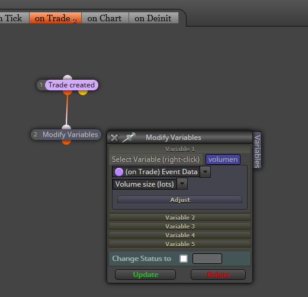The width and height of the screenshot is (308, 297).
Task: Select the Trade created block
Action: tap(72, 85)
